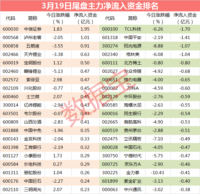Select 三钢闽光 stock name
Image resolution: width=200 pixels, height=194 pixels.
[33, 190]
